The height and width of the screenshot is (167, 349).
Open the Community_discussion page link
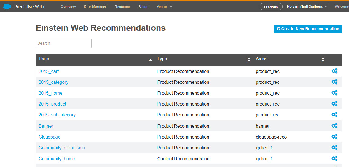(x=62, y=148)
